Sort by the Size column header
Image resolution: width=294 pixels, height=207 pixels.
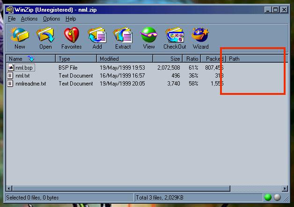[x=168, y=59]
